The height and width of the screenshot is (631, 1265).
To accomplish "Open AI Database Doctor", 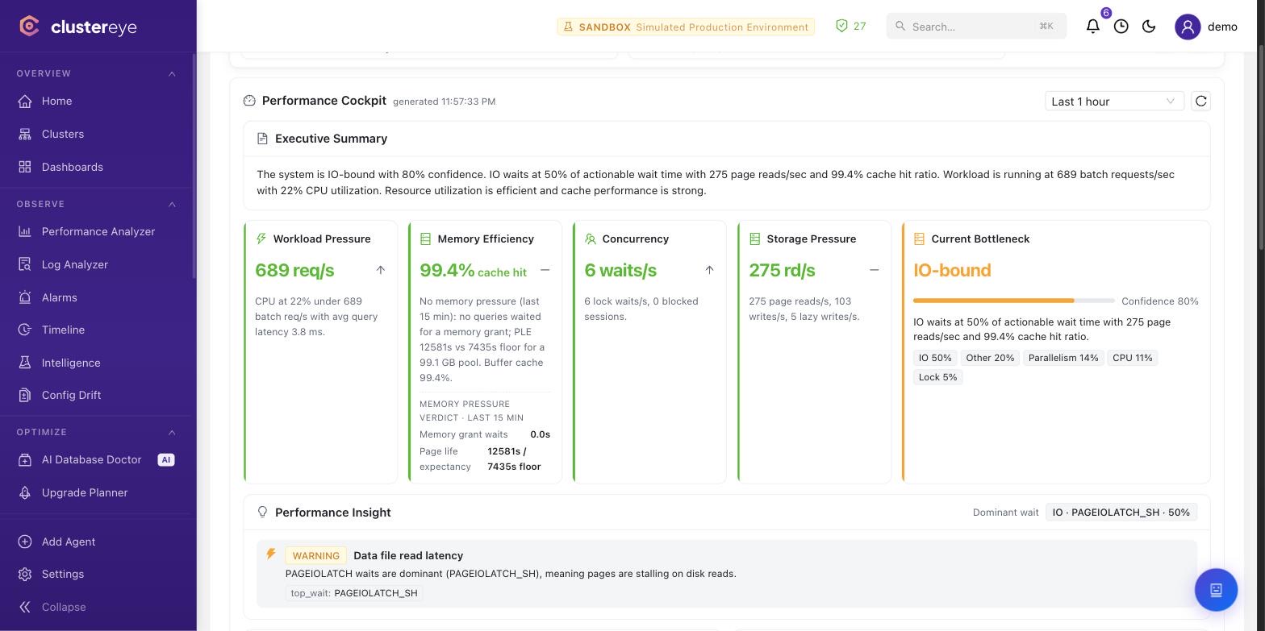I will 97,459.
